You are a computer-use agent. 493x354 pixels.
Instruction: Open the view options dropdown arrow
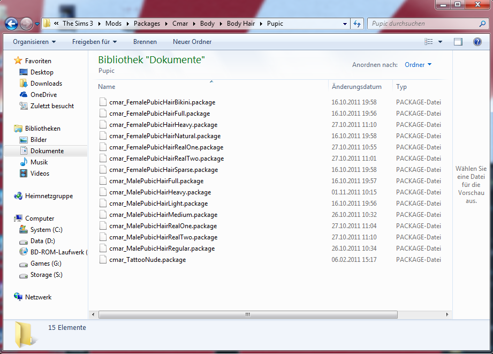[x=440, y=42]
